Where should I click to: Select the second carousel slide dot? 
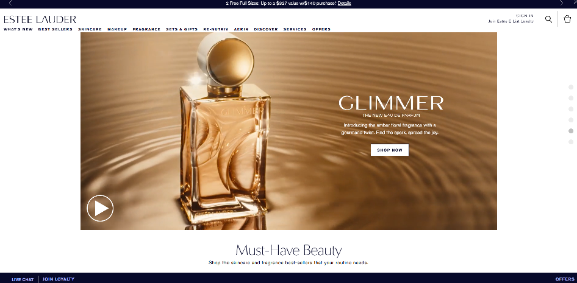click(571, 98)
